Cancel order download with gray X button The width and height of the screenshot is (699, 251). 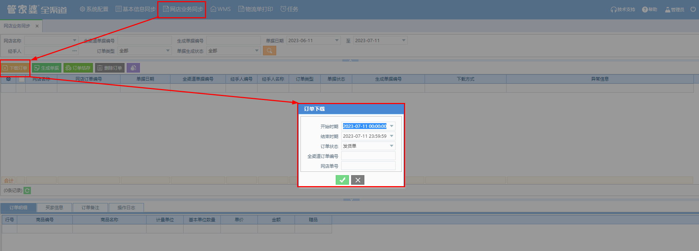point(358,180)
